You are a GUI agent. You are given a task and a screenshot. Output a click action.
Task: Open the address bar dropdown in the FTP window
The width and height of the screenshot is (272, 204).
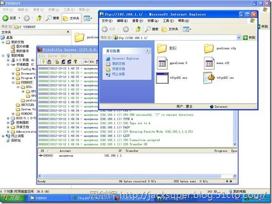[239, 37]
